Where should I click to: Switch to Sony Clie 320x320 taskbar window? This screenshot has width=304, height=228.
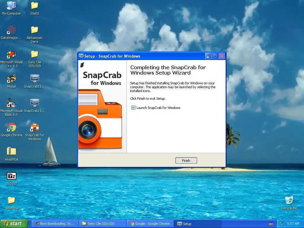102,224
